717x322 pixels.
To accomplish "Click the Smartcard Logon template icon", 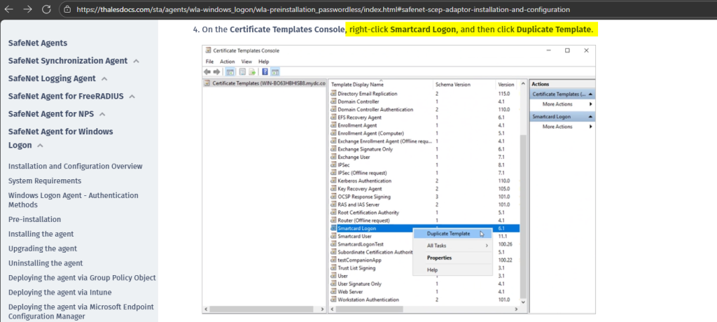I will click(x=333, y=228).
